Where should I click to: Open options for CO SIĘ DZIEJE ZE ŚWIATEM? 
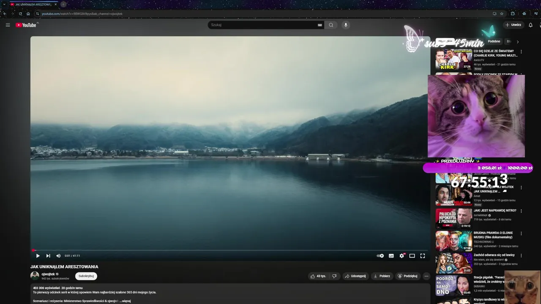coord(521,52)
